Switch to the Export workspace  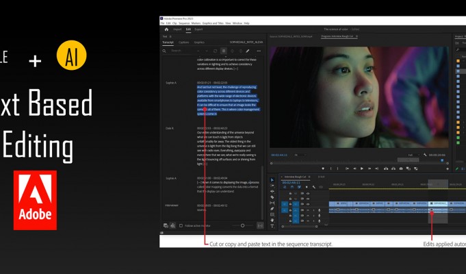tap(198, 29)
